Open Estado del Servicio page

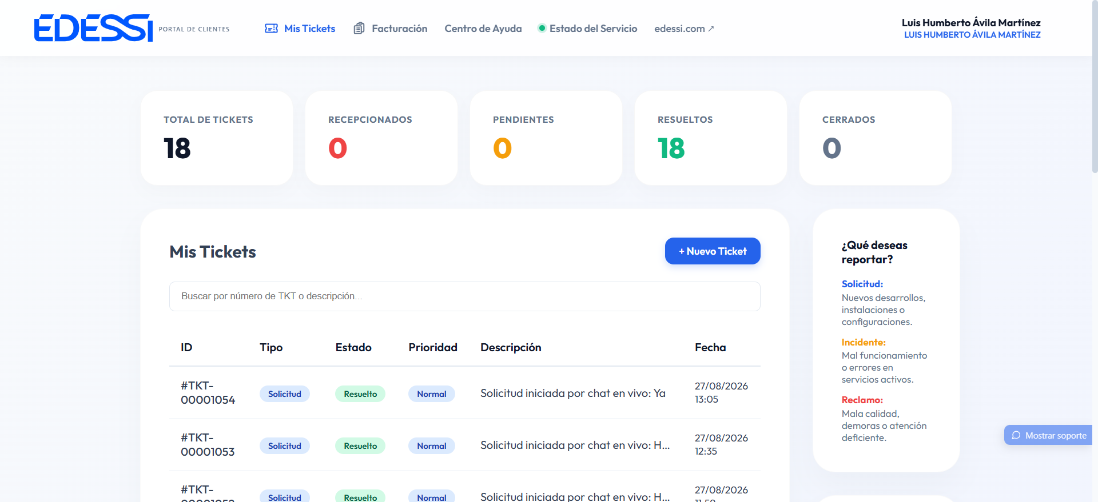coord(587,29)
